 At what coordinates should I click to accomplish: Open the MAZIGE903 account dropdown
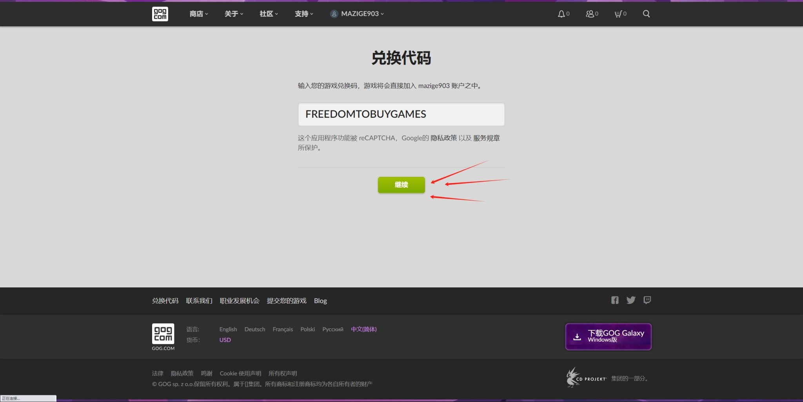coord(356,14)
